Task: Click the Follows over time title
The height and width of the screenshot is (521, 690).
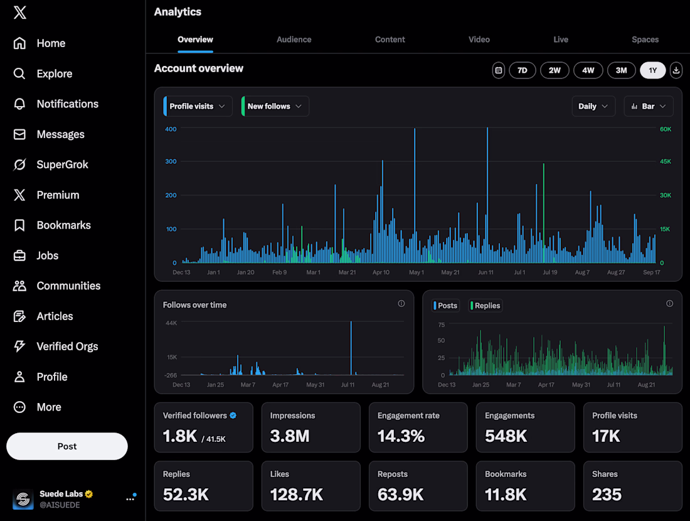Action: (x=195, y=305)
